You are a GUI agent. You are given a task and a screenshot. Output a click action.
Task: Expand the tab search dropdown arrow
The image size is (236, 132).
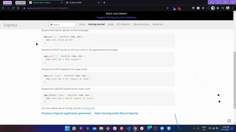pos(211,2)
